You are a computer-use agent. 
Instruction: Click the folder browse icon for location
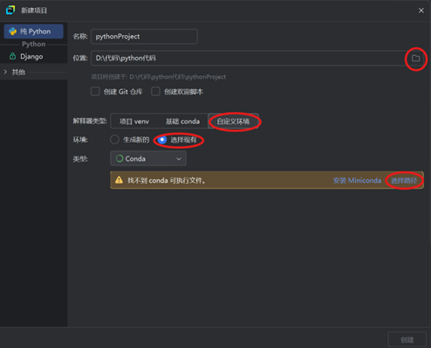pyautogui.click(x=415, y=59)
